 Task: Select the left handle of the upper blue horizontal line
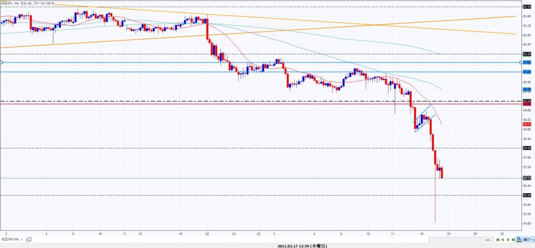coord(2,63)
